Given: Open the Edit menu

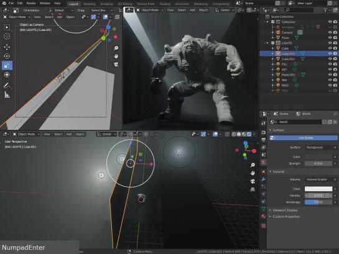Looking at the screenshot, I should click(20, 3).
